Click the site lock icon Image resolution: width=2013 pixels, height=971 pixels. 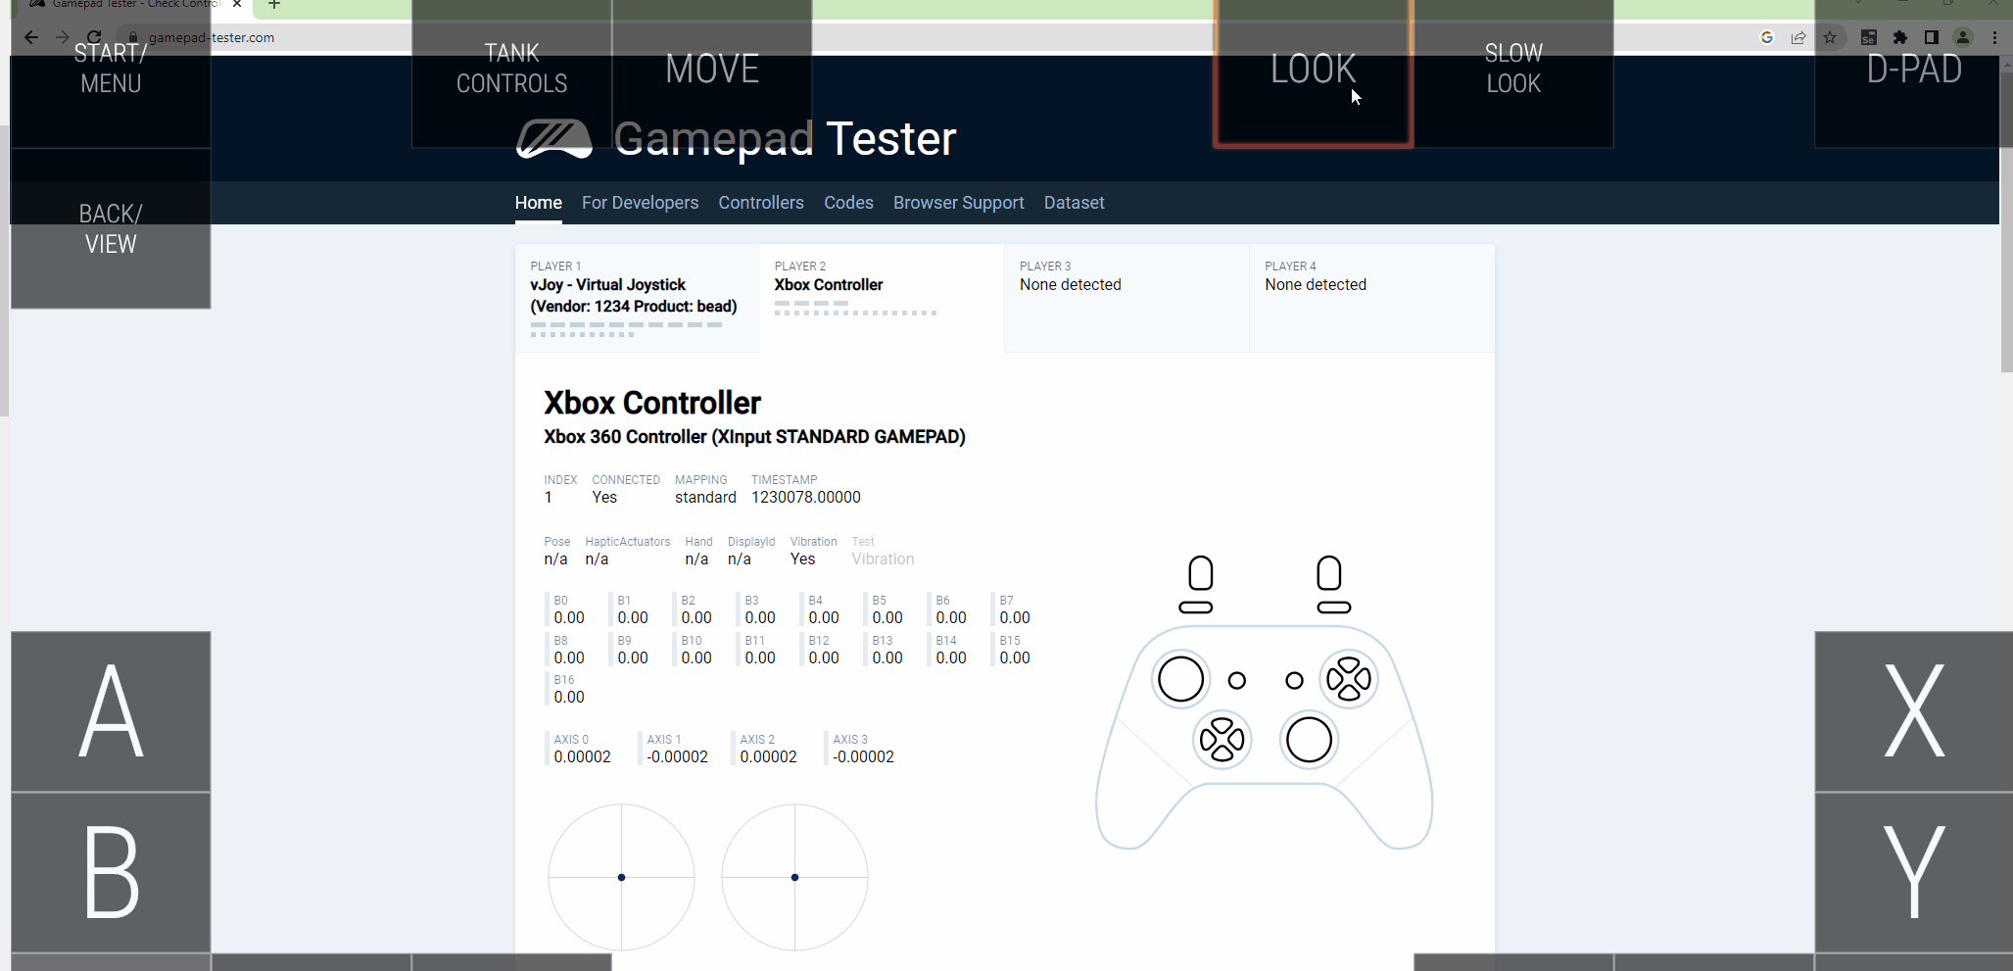(133, 37)
